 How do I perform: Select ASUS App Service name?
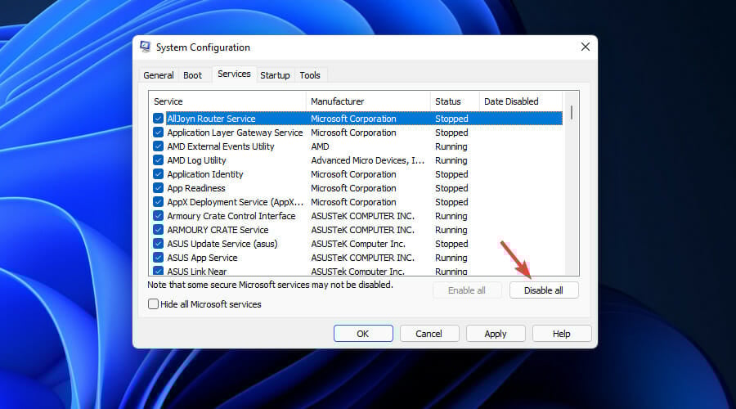202,258
